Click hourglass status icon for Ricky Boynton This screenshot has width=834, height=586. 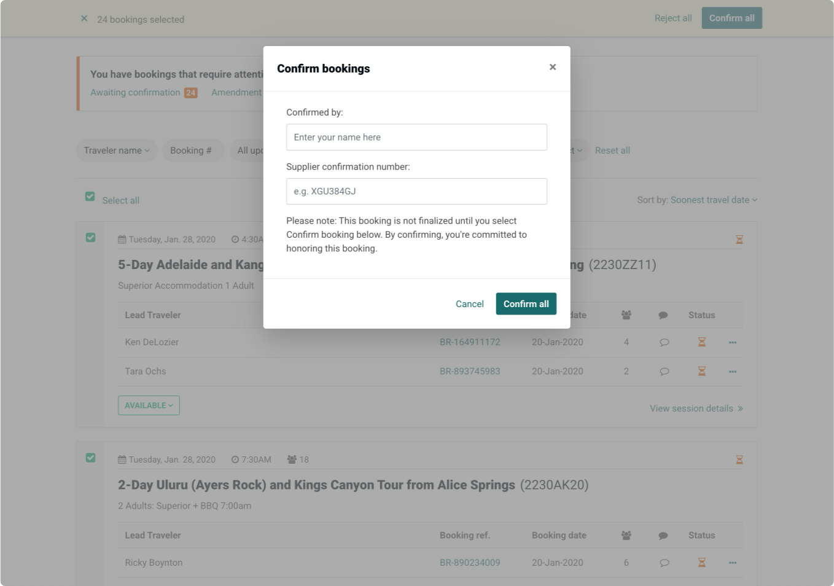coord(701,563)
